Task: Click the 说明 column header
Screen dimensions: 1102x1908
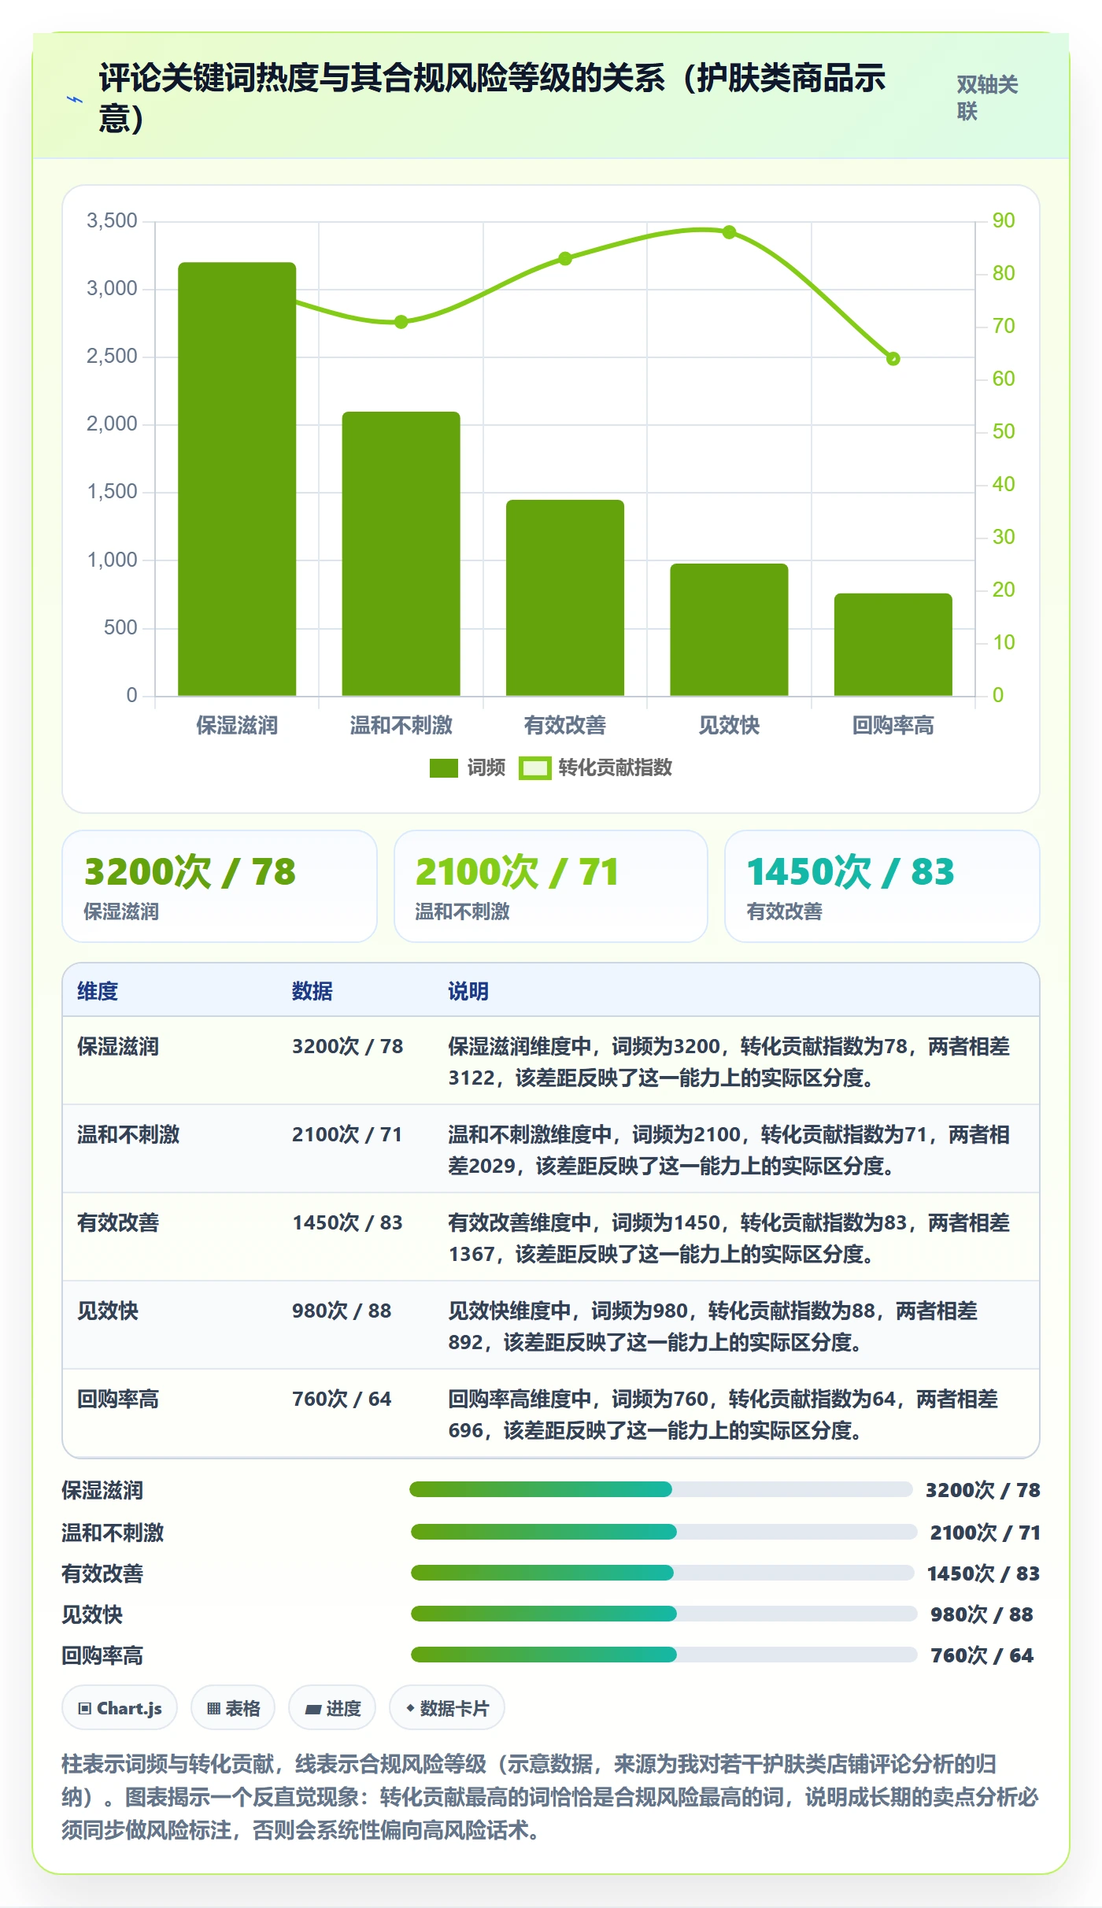Action: (x=468, y=991)
